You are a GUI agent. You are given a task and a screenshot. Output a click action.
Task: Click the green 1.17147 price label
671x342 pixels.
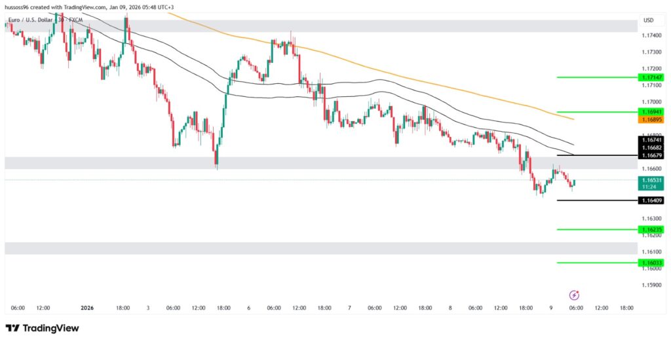pos(651,77)
